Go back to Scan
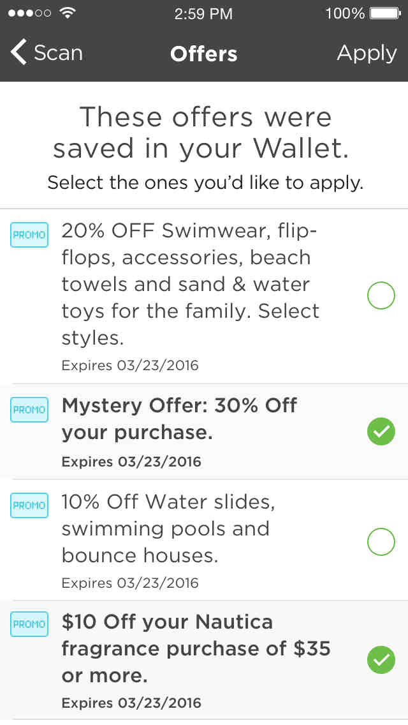 coord(57,53)
